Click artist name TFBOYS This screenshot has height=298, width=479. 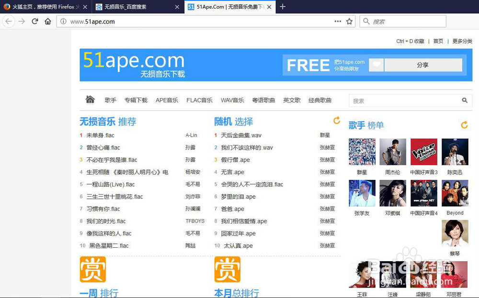coord(195,221)
